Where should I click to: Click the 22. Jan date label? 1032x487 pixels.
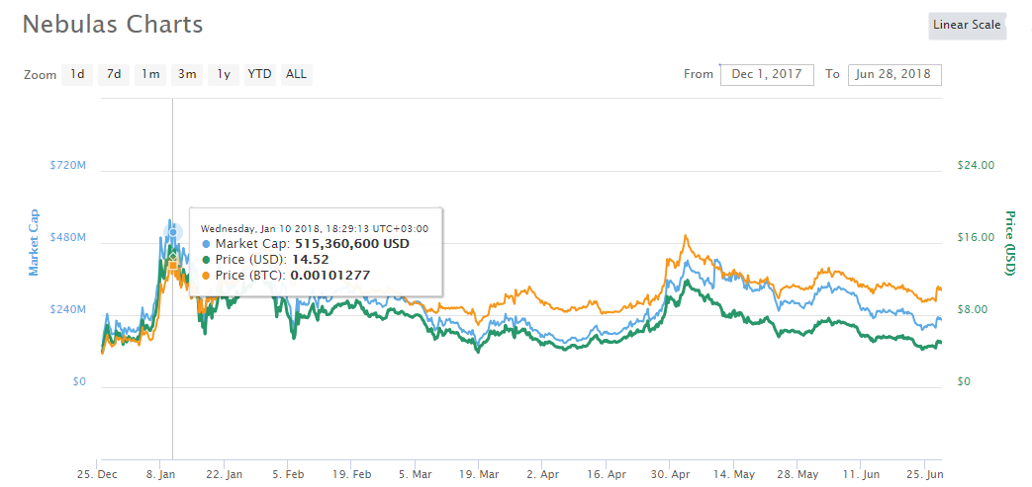point(224,474)
